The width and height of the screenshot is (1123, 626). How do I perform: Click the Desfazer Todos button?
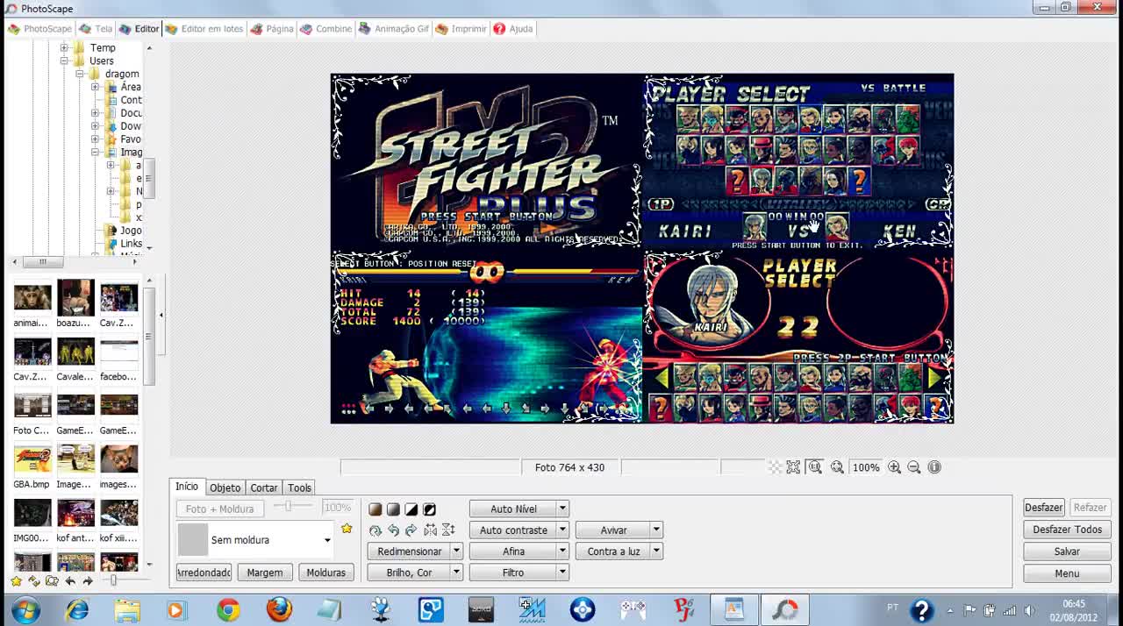1067,530
